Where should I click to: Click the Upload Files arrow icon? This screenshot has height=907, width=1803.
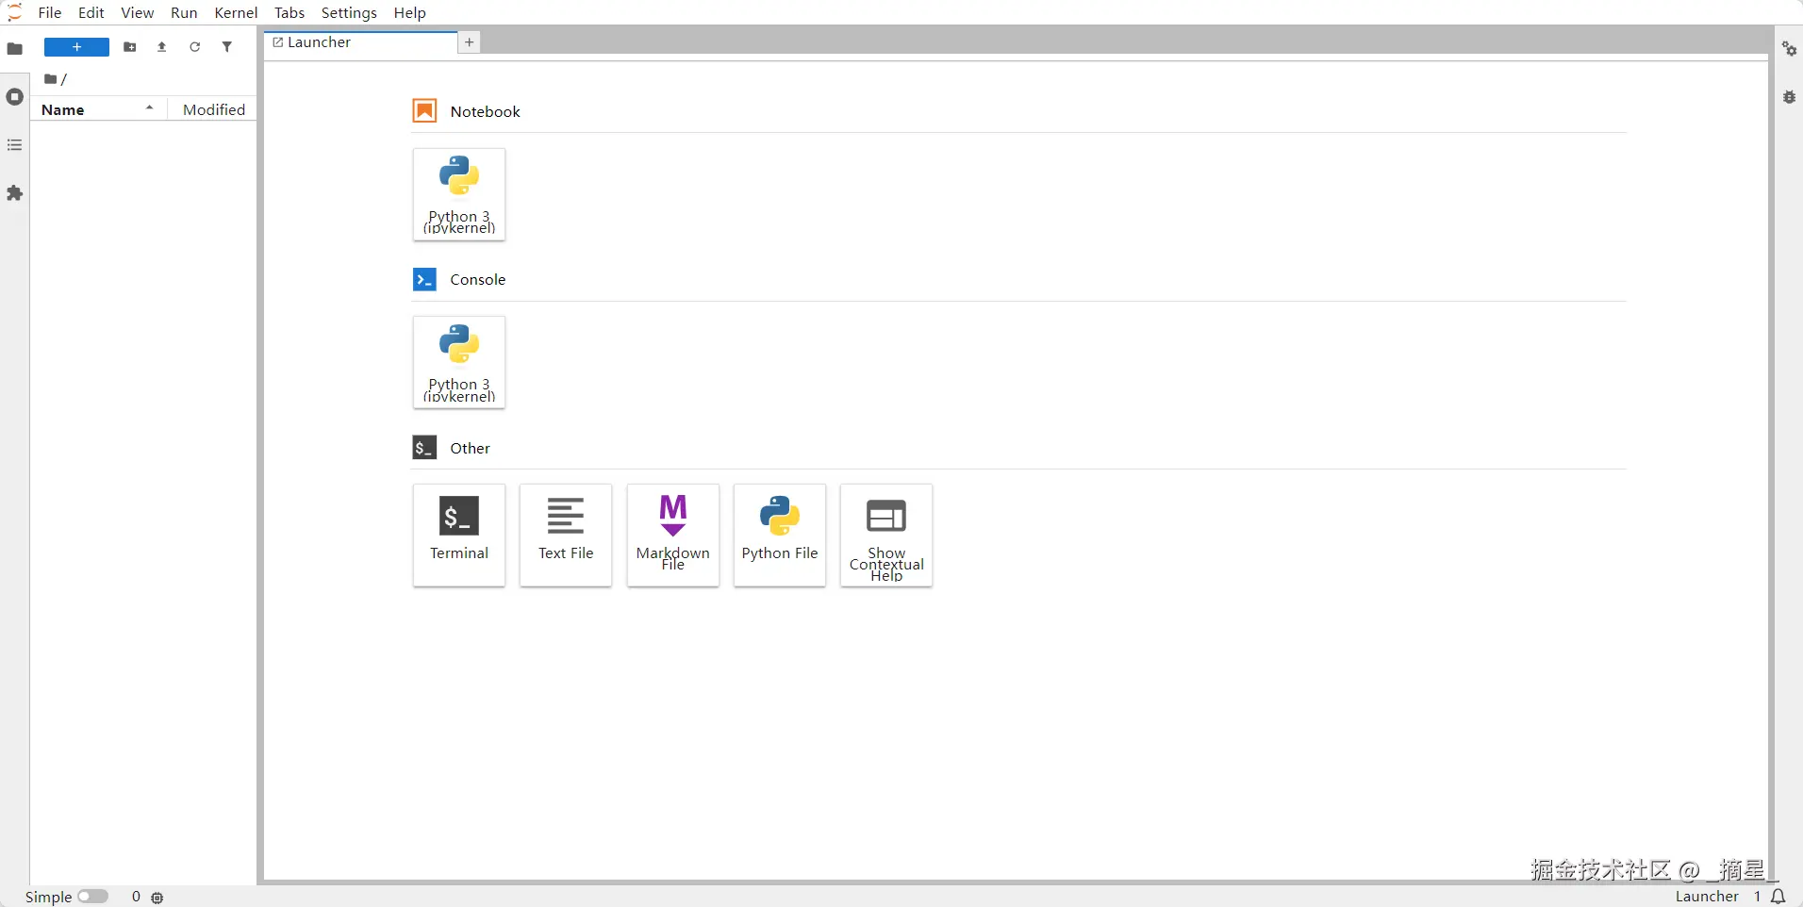coord(162,47)
